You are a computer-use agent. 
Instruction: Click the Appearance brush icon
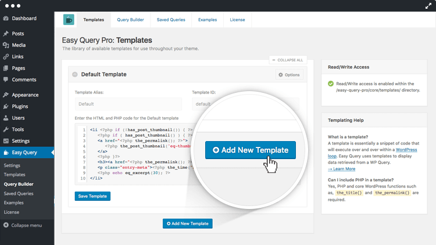coord(6,95)
